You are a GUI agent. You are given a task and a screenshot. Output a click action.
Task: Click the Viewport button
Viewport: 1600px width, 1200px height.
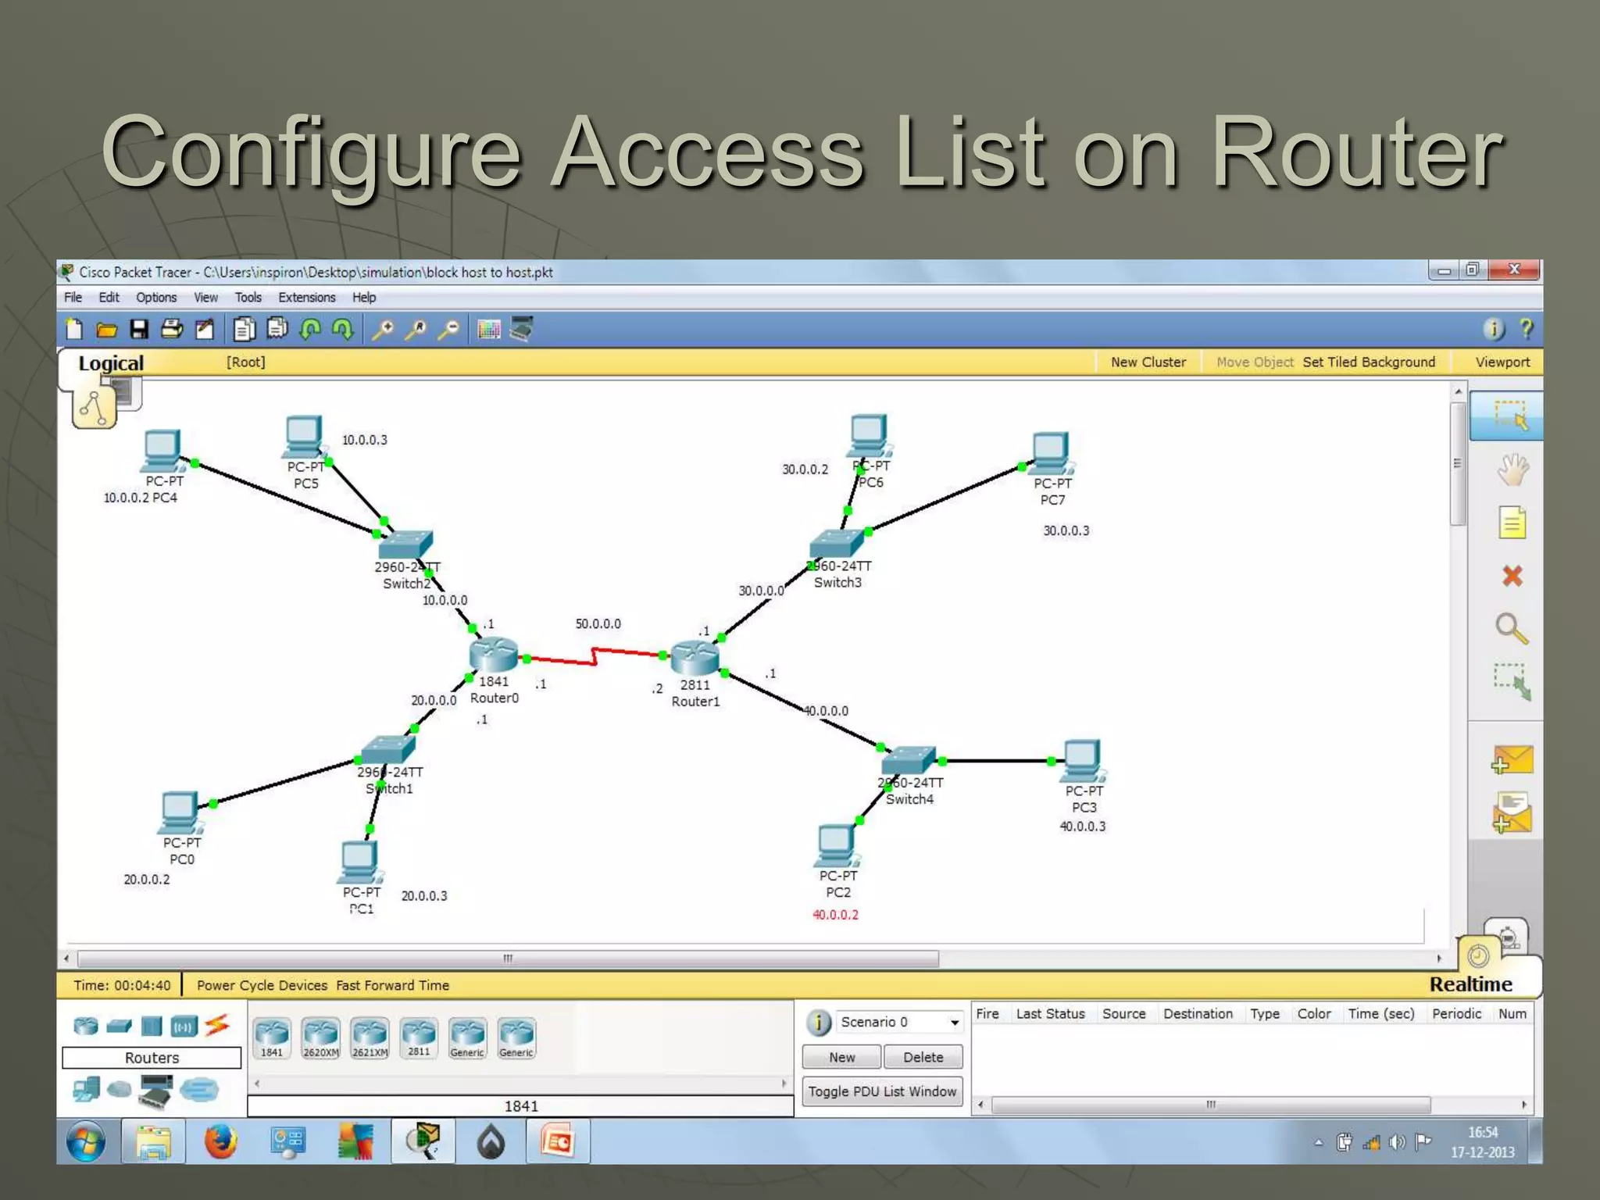[1502, 362]
